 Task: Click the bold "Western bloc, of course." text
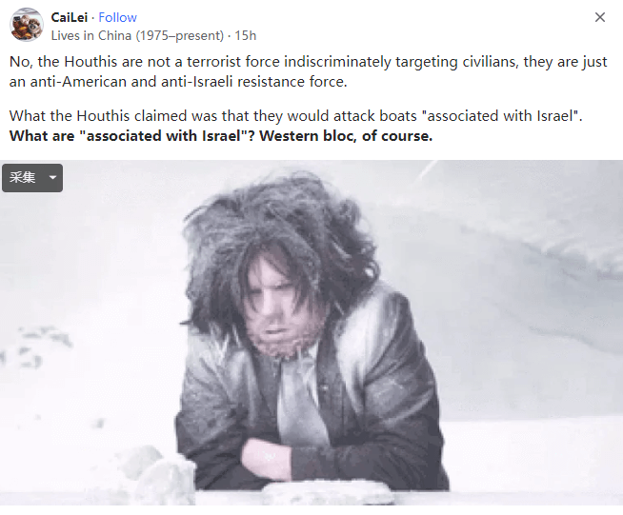click(x=346, y=136)
